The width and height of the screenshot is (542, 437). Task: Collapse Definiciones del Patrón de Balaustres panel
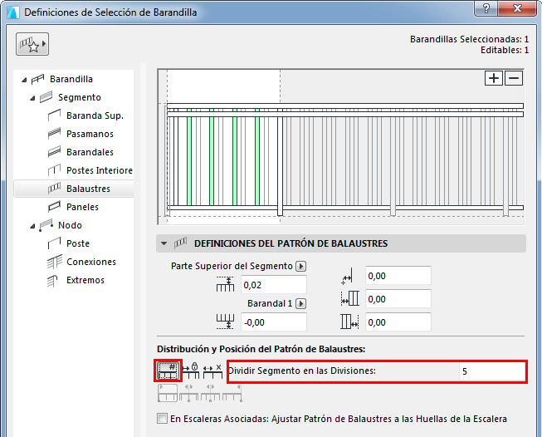point(164,243)
